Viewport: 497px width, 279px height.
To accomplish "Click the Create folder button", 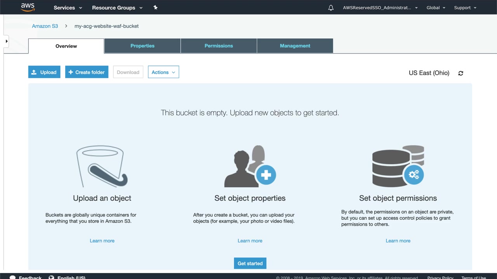I will point(87,72).
